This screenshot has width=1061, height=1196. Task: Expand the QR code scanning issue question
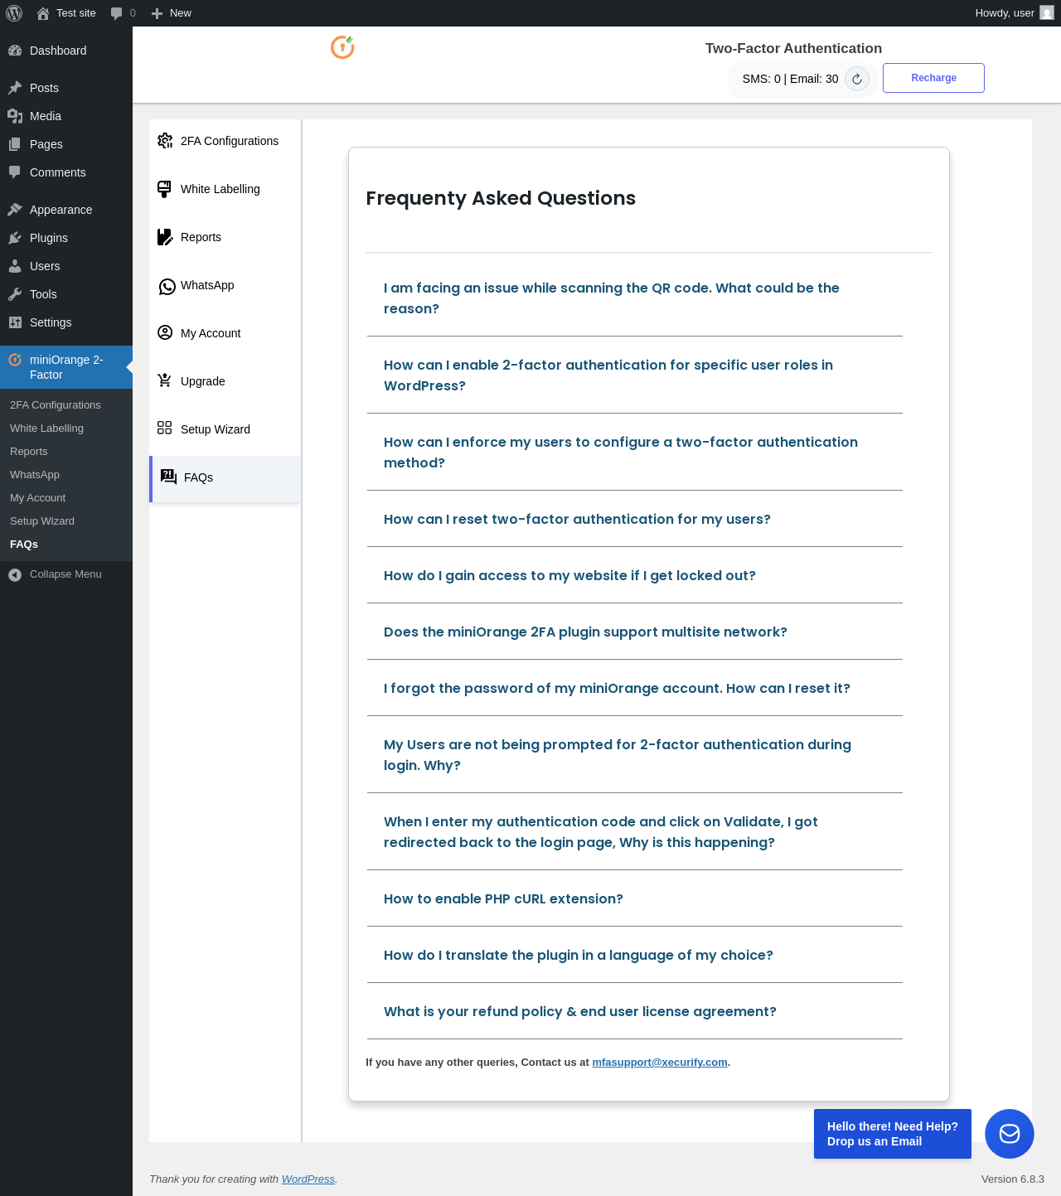click(635, 298)
